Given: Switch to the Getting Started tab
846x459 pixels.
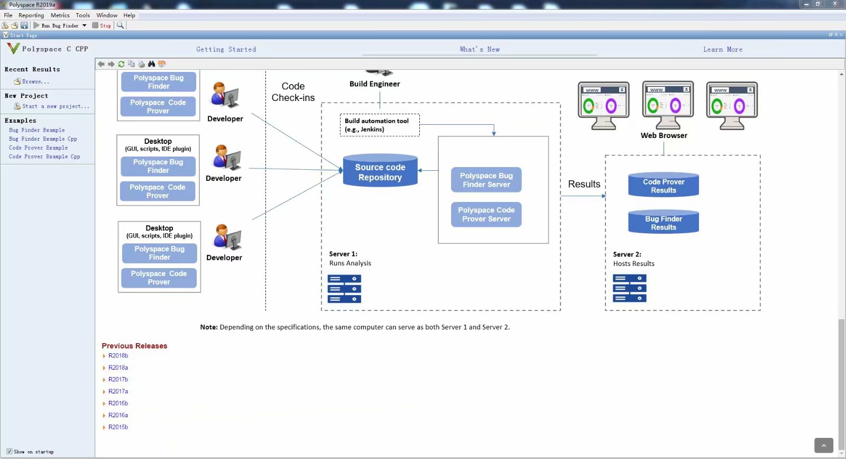Looking at the screenshot, I should (226, 49).
